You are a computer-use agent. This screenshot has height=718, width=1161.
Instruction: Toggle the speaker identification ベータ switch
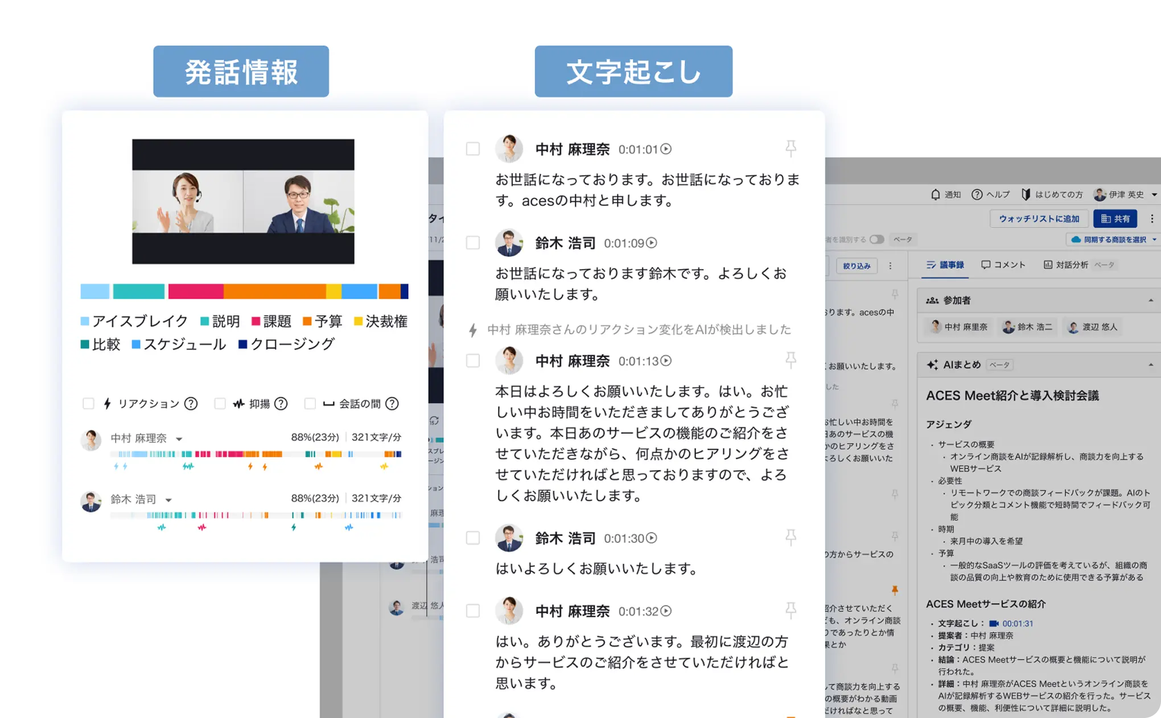(x=877, y=239)
